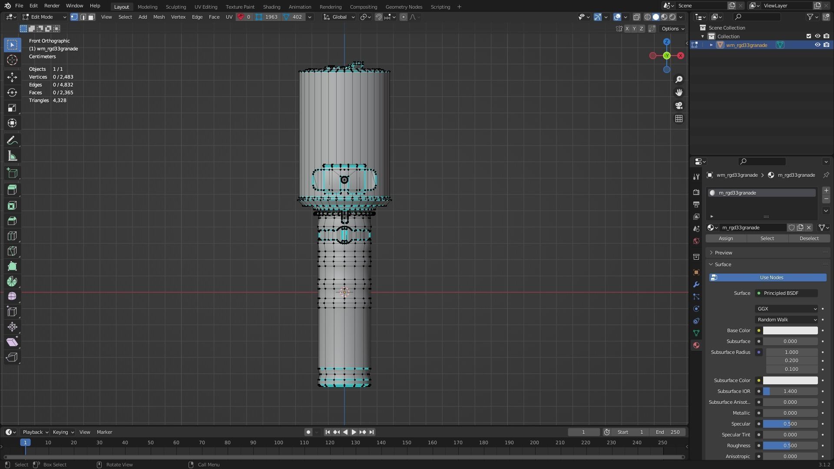Open the Mesh menu
The height and width of the screenshot is (469, 834).
159,17
